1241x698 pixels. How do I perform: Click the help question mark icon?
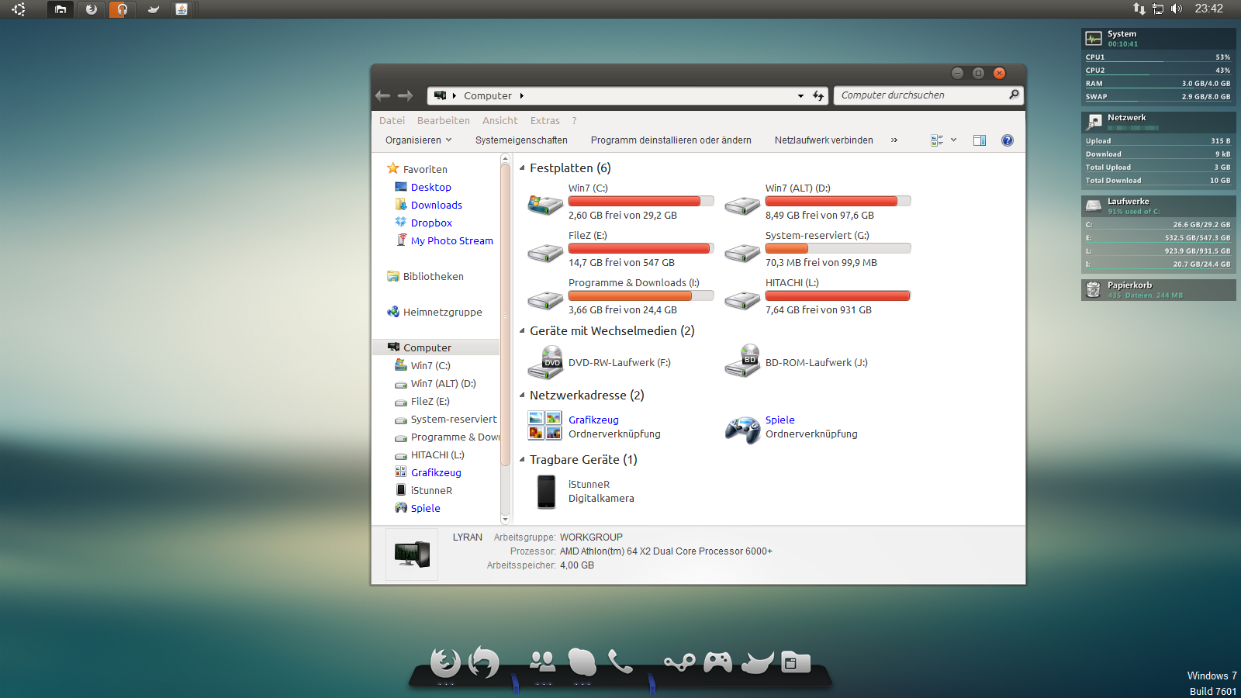click(x=1007, y=140)
